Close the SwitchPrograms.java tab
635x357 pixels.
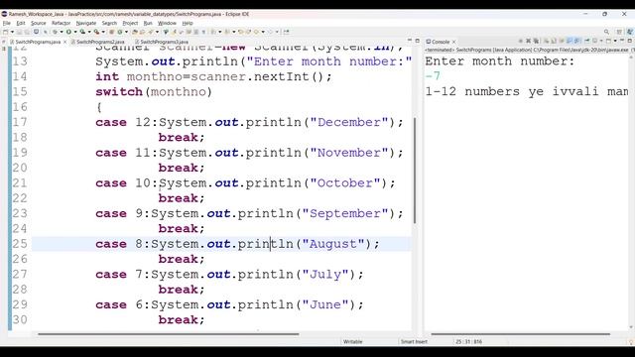click(64, 42)
